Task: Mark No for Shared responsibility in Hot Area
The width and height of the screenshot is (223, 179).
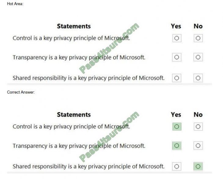Action: click(198, 78)
